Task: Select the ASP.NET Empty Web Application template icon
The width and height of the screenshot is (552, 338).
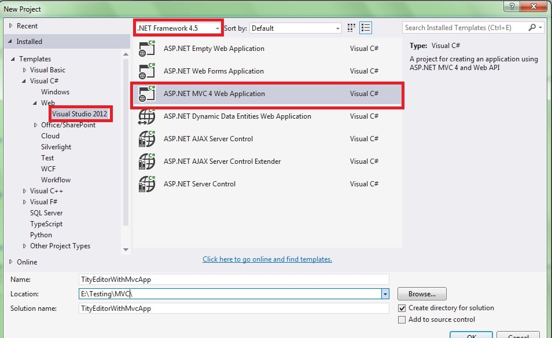Action: (x=146, y=48)
